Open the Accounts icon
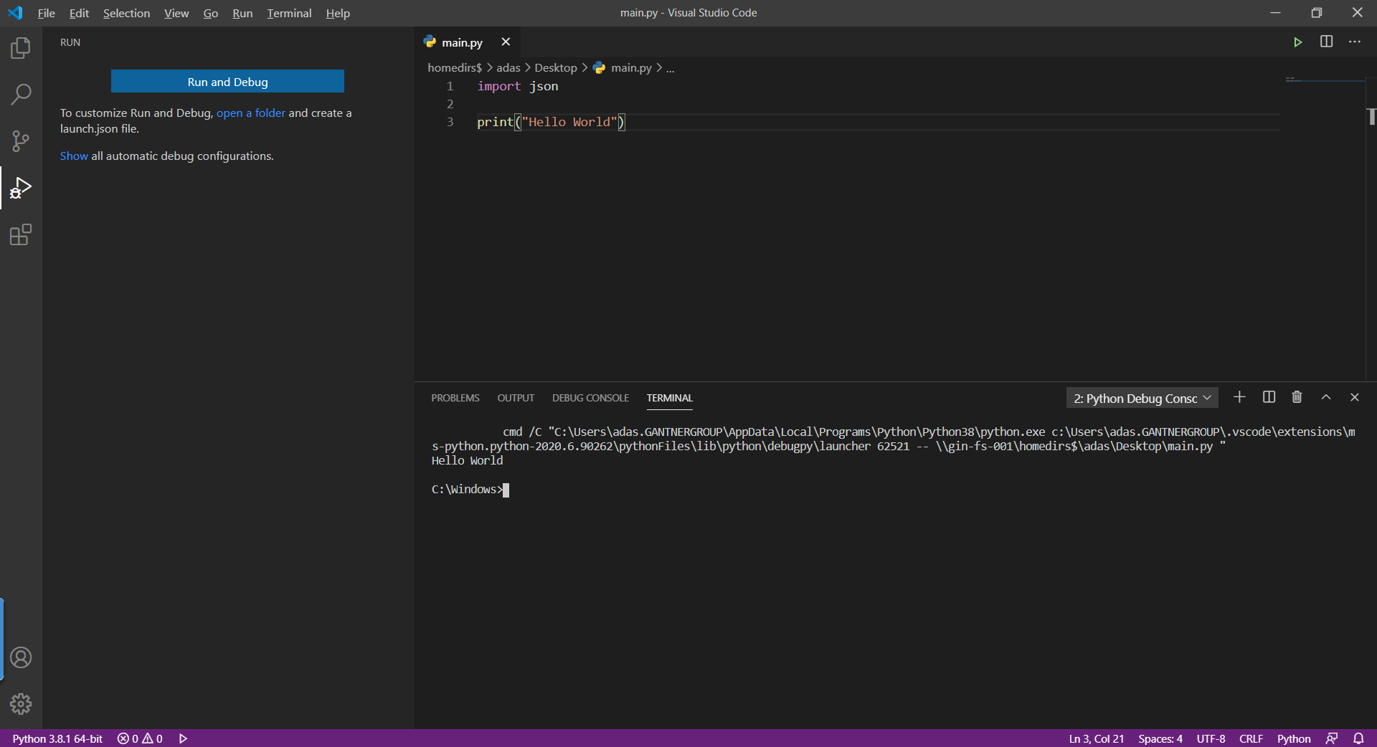Screen dimensions: 1377x747 [x=21, y=657]
